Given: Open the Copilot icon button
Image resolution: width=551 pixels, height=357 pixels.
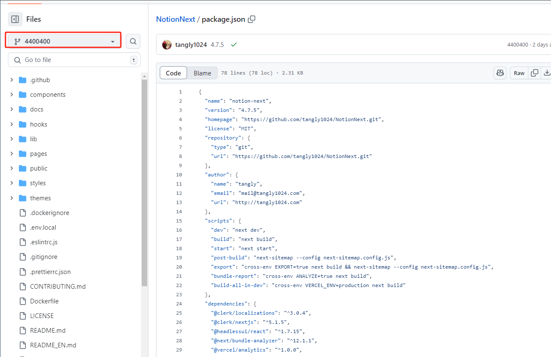Looking at the screenshot, I should click(x=500, y=73).
